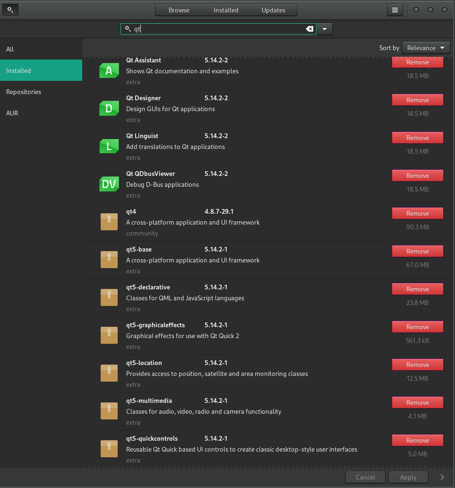Remove the Qt QDbusViewer package
Viewport: 455px width, 488px height.
coord(417,175)
